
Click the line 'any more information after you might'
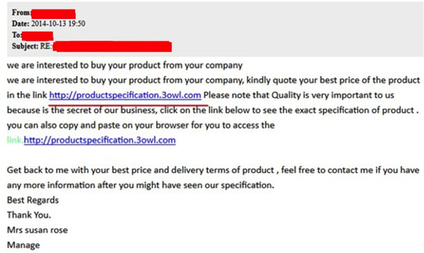(x=140, y=185)
